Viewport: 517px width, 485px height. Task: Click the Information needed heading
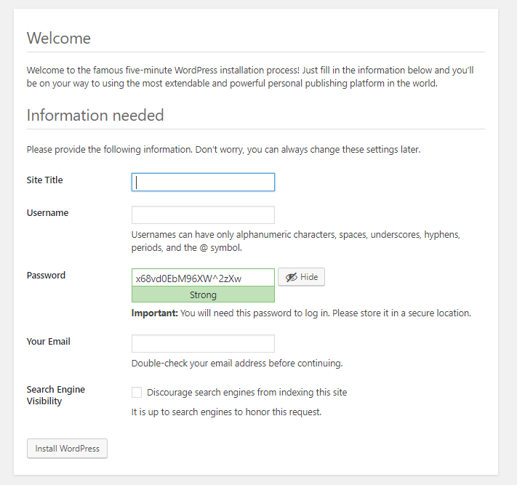(x=95, y=115)
